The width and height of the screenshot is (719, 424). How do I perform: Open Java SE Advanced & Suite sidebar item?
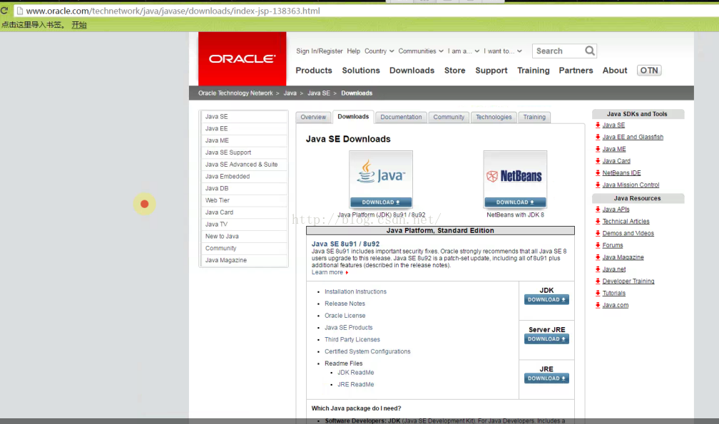pyautogui.click(x=243, y=165)
